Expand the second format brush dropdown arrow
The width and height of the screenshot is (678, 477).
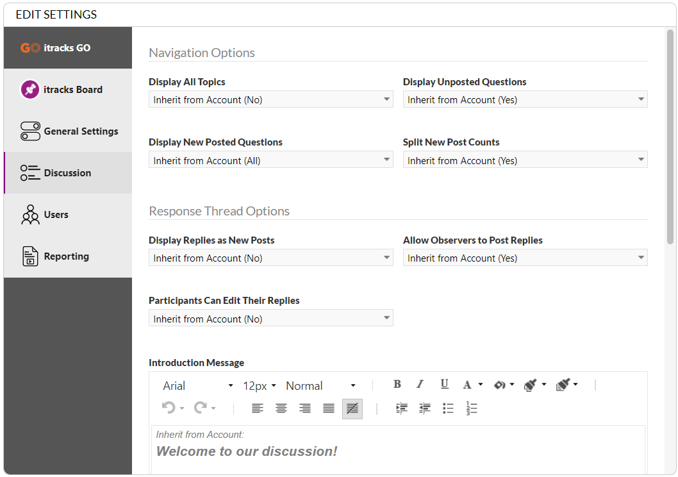tap(575, 384)
